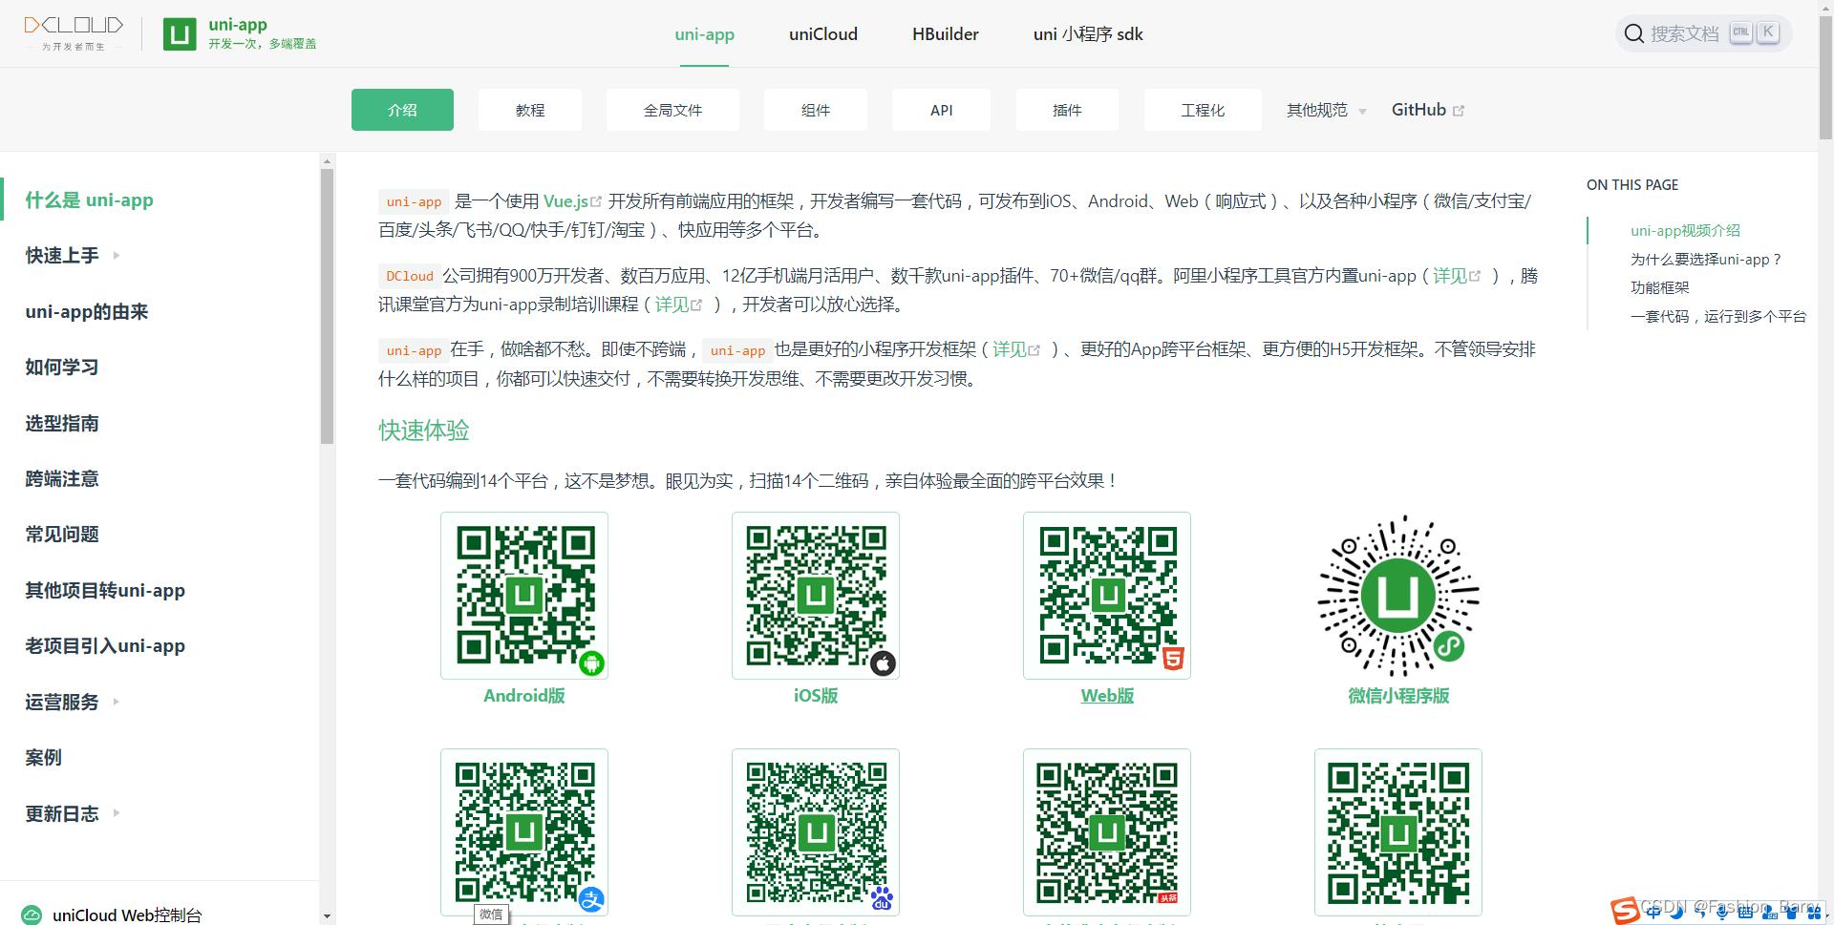Click the GitHub external link arrow icon
Screen dimensions: 1834x925
click(1458, 109)
